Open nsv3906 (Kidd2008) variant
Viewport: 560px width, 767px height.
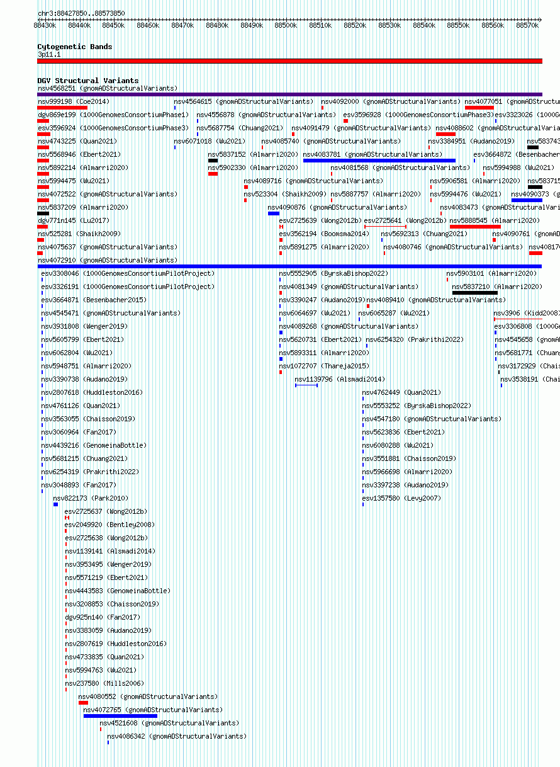pos(527,313)
